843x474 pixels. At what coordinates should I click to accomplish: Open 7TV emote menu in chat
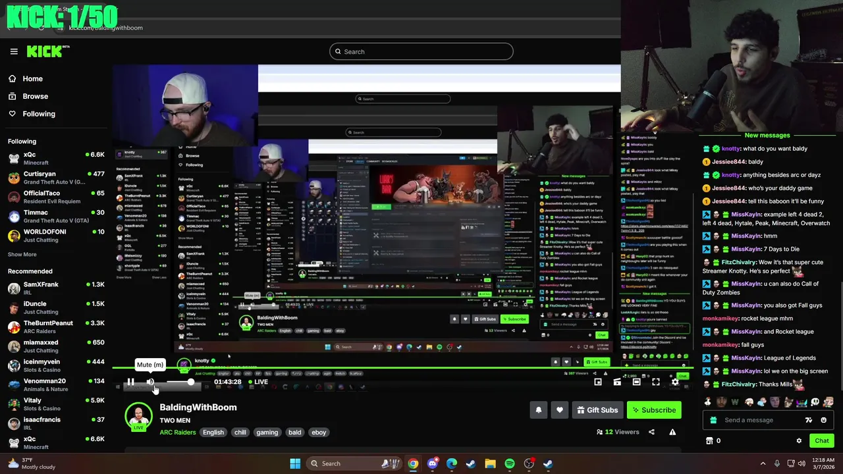pos(809,420)
